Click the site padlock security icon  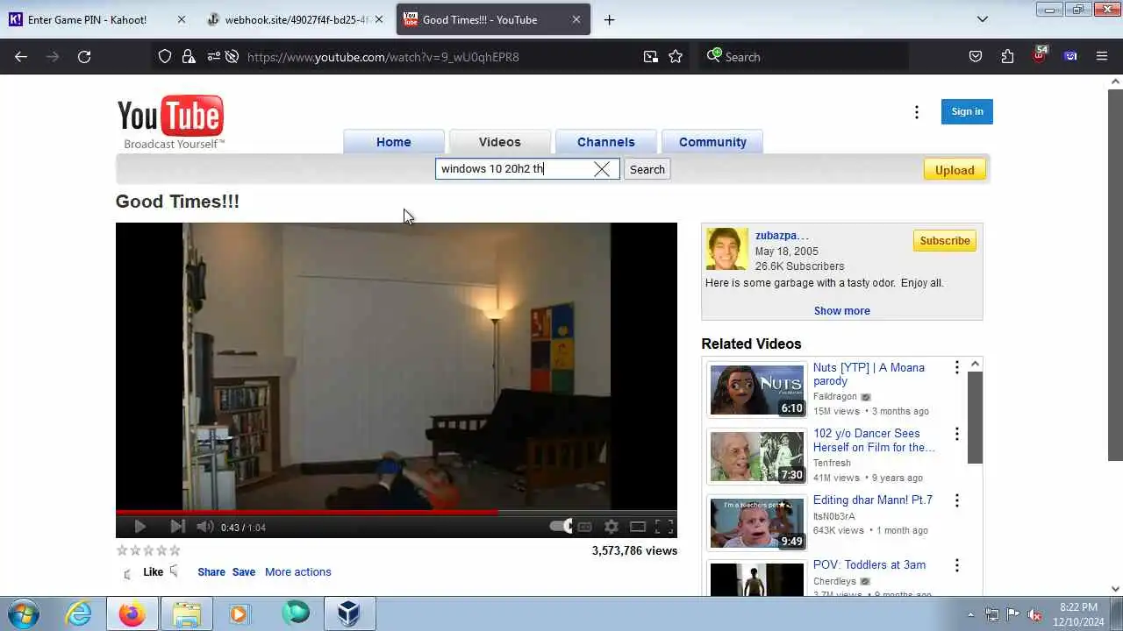pyautogui.click(x=189, y=56)
